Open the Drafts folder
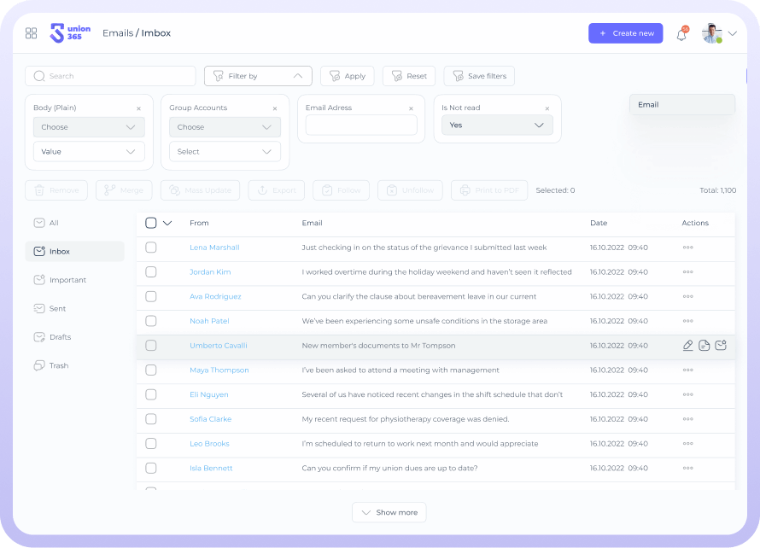 [x=59, y=337]
